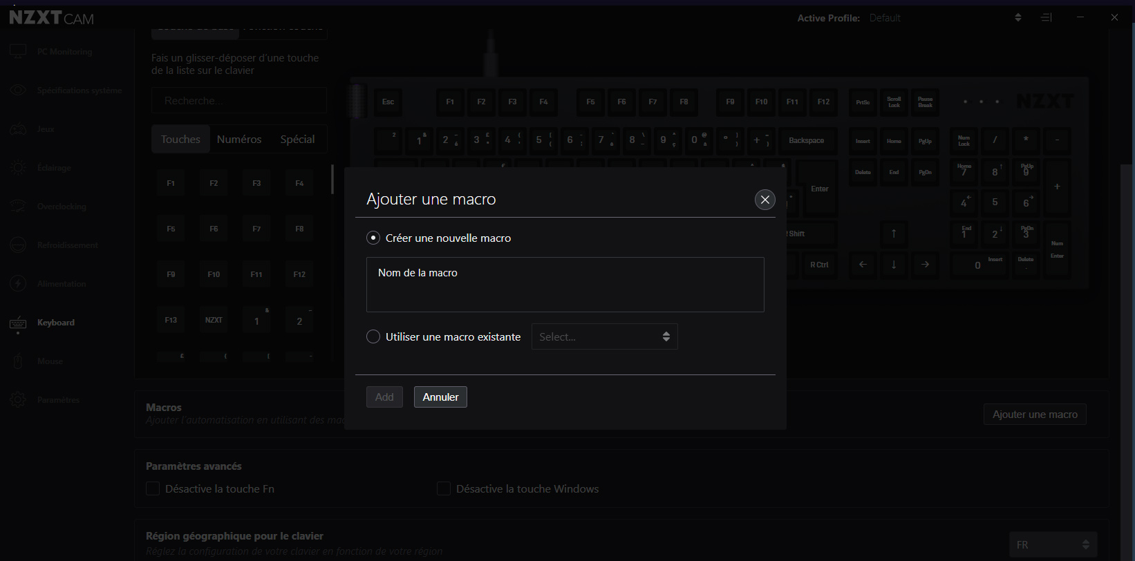This screenshot has height=561, width=1135.
Task: Go to Jeux section in sidebar
Action: pyautogui.click(x=32, y=129)
